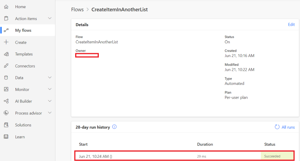This screenshot has height=161, width=300.
Task: Click Modified date Jun 21, 10:22 AM
Action: click(x=239, y=70)
